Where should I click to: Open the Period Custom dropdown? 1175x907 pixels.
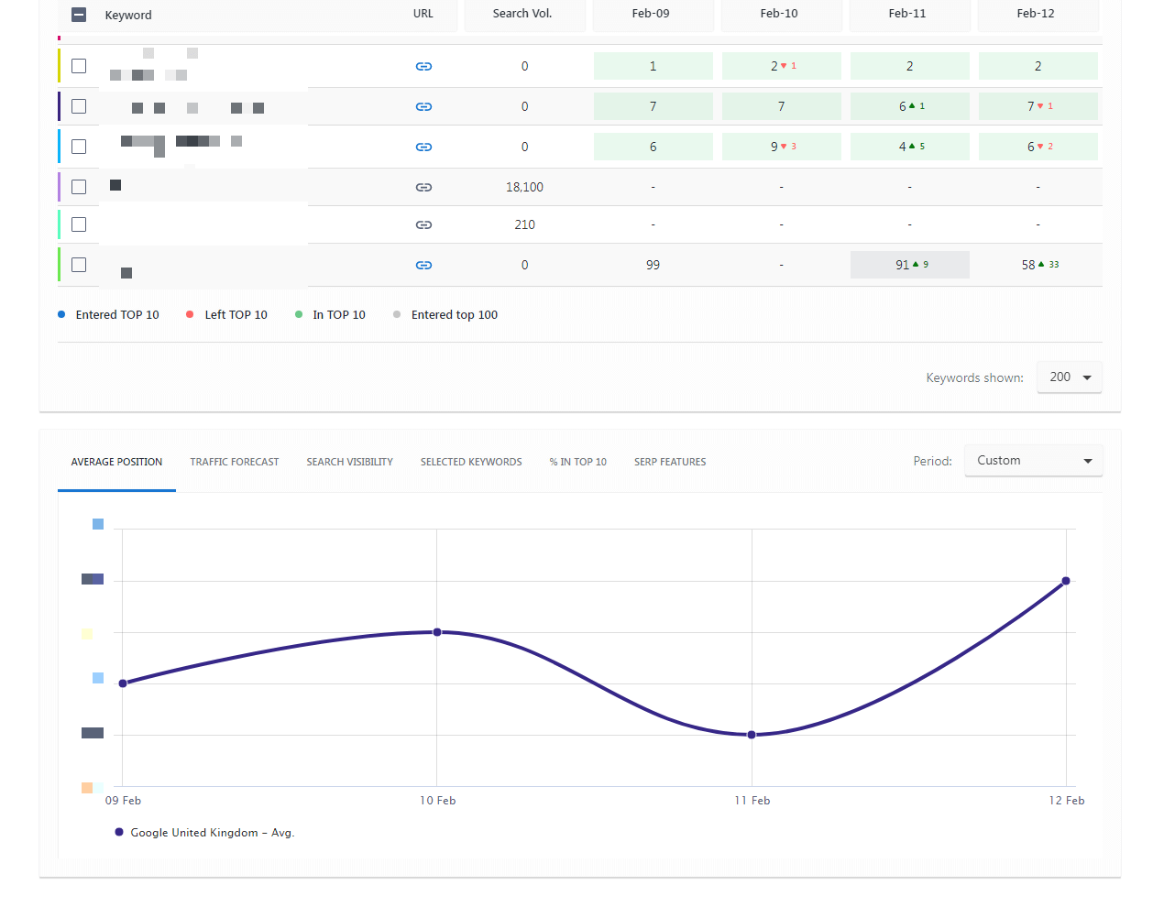pos(1033,460)
